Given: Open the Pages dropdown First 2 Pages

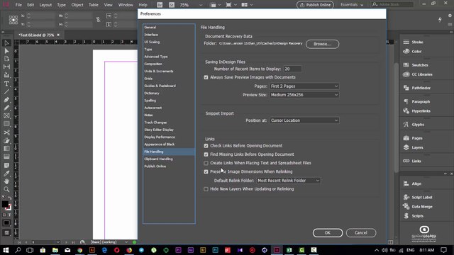Looking at the screenshot, I should coord(304,86).
